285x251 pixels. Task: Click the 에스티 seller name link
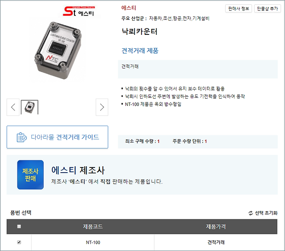pyautogui.click(x=129, y=8)
